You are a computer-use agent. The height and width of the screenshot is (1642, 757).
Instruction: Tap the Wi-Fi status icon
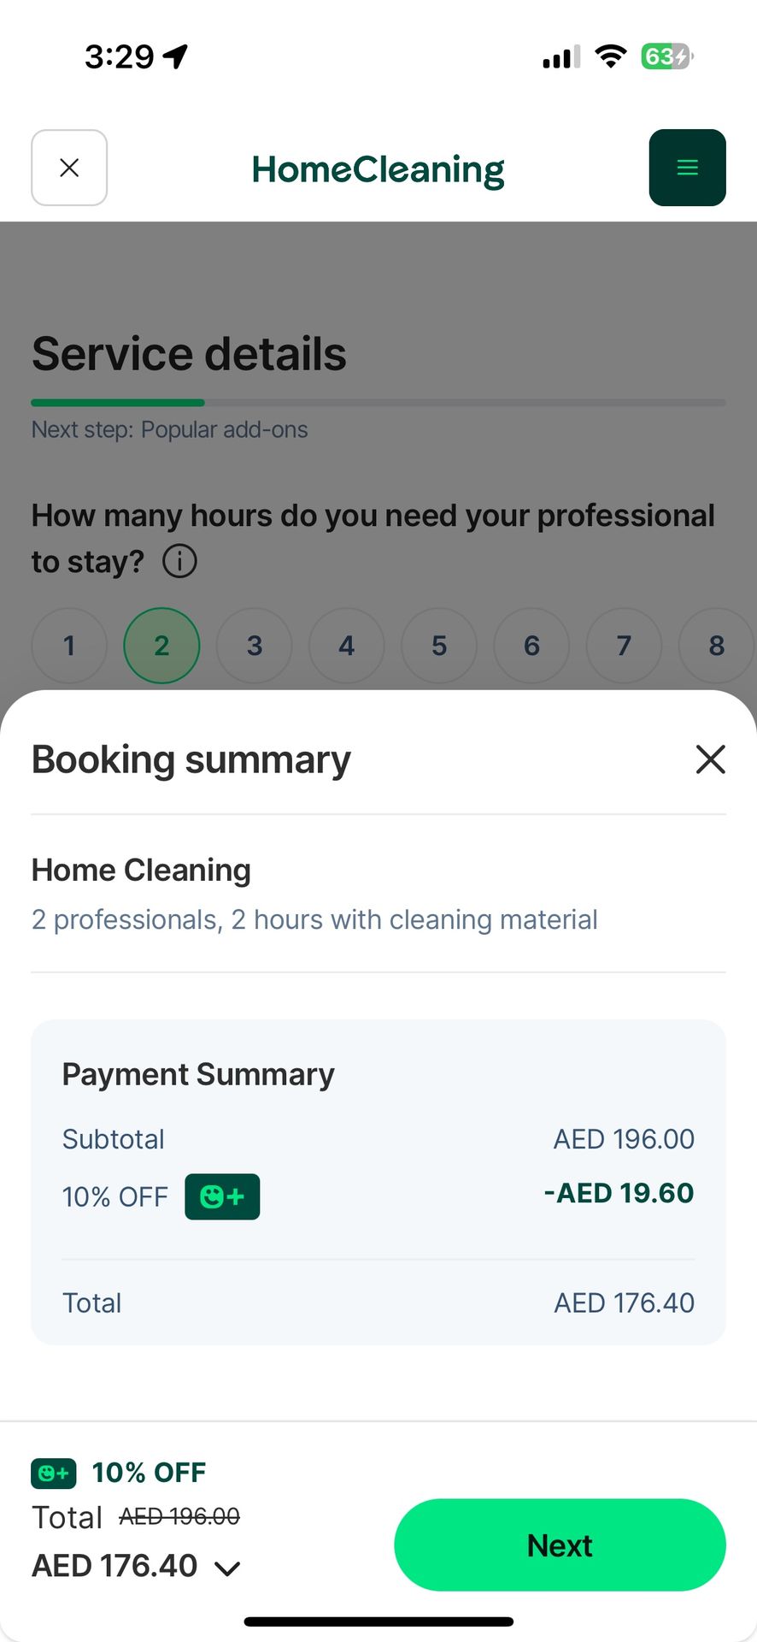pyautogui.click(x=610, y=56)
